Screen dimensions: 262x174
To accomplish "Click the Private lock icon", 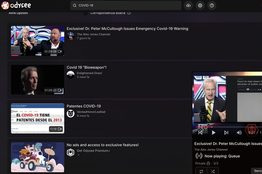I will pyautogui.click(x=208, y=163).
